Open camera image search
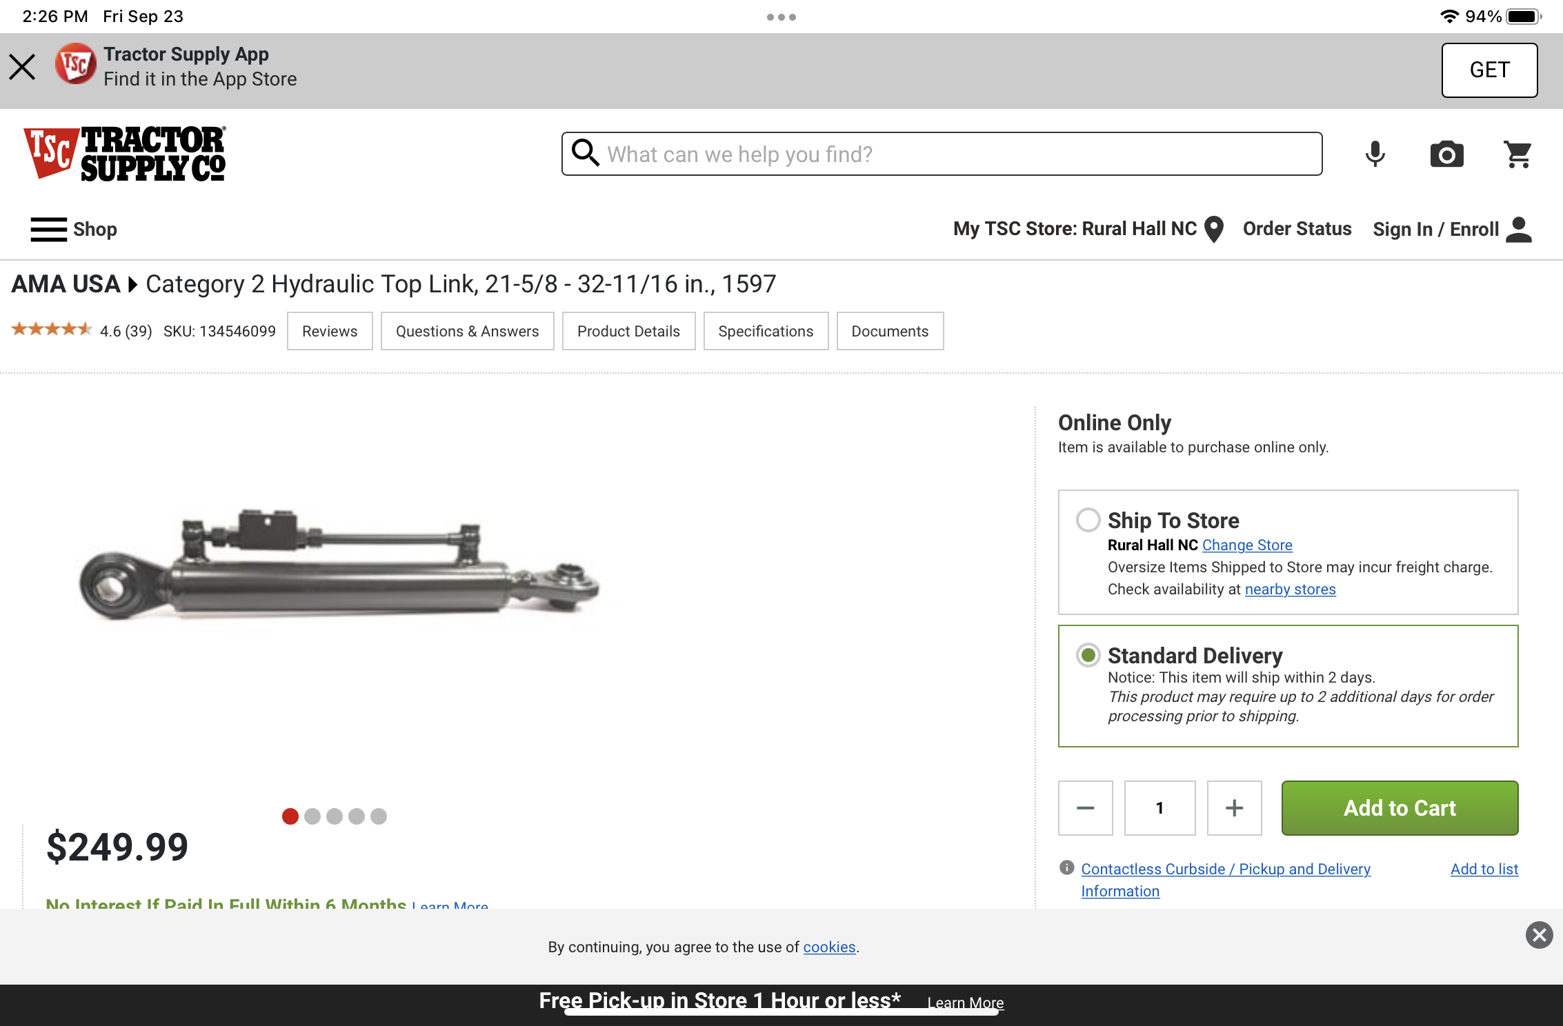This screenshot has height=1026, width=1563. point(1446,154)
